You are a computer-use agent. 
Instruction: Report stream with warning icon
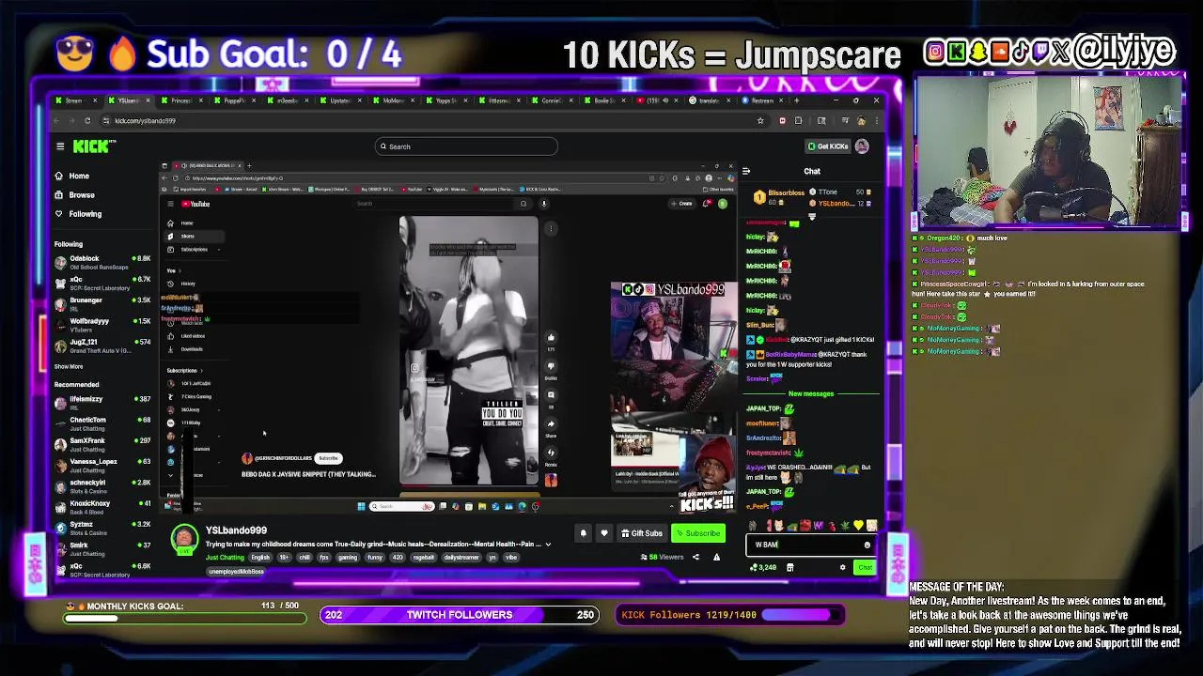click(x=716, y=557)
